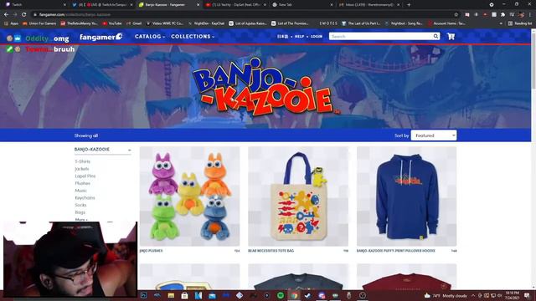Viewport: 536px width, 301px height.
Task: Open the shopping cart icon
Action: pyautogui.click(x=451, y=36)
